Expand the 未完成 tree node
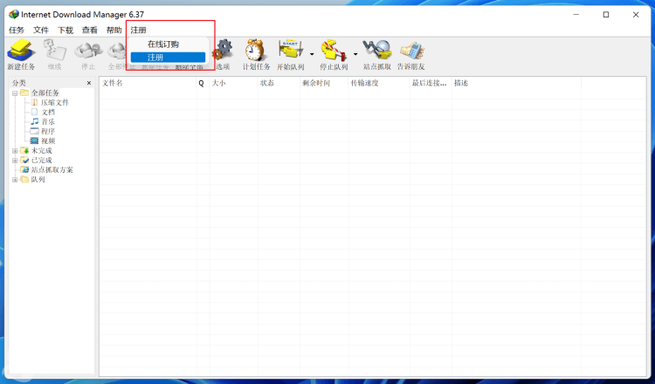The height and width of the screenshot is (384, 655). pyautogui.click(x=15, y=151)
